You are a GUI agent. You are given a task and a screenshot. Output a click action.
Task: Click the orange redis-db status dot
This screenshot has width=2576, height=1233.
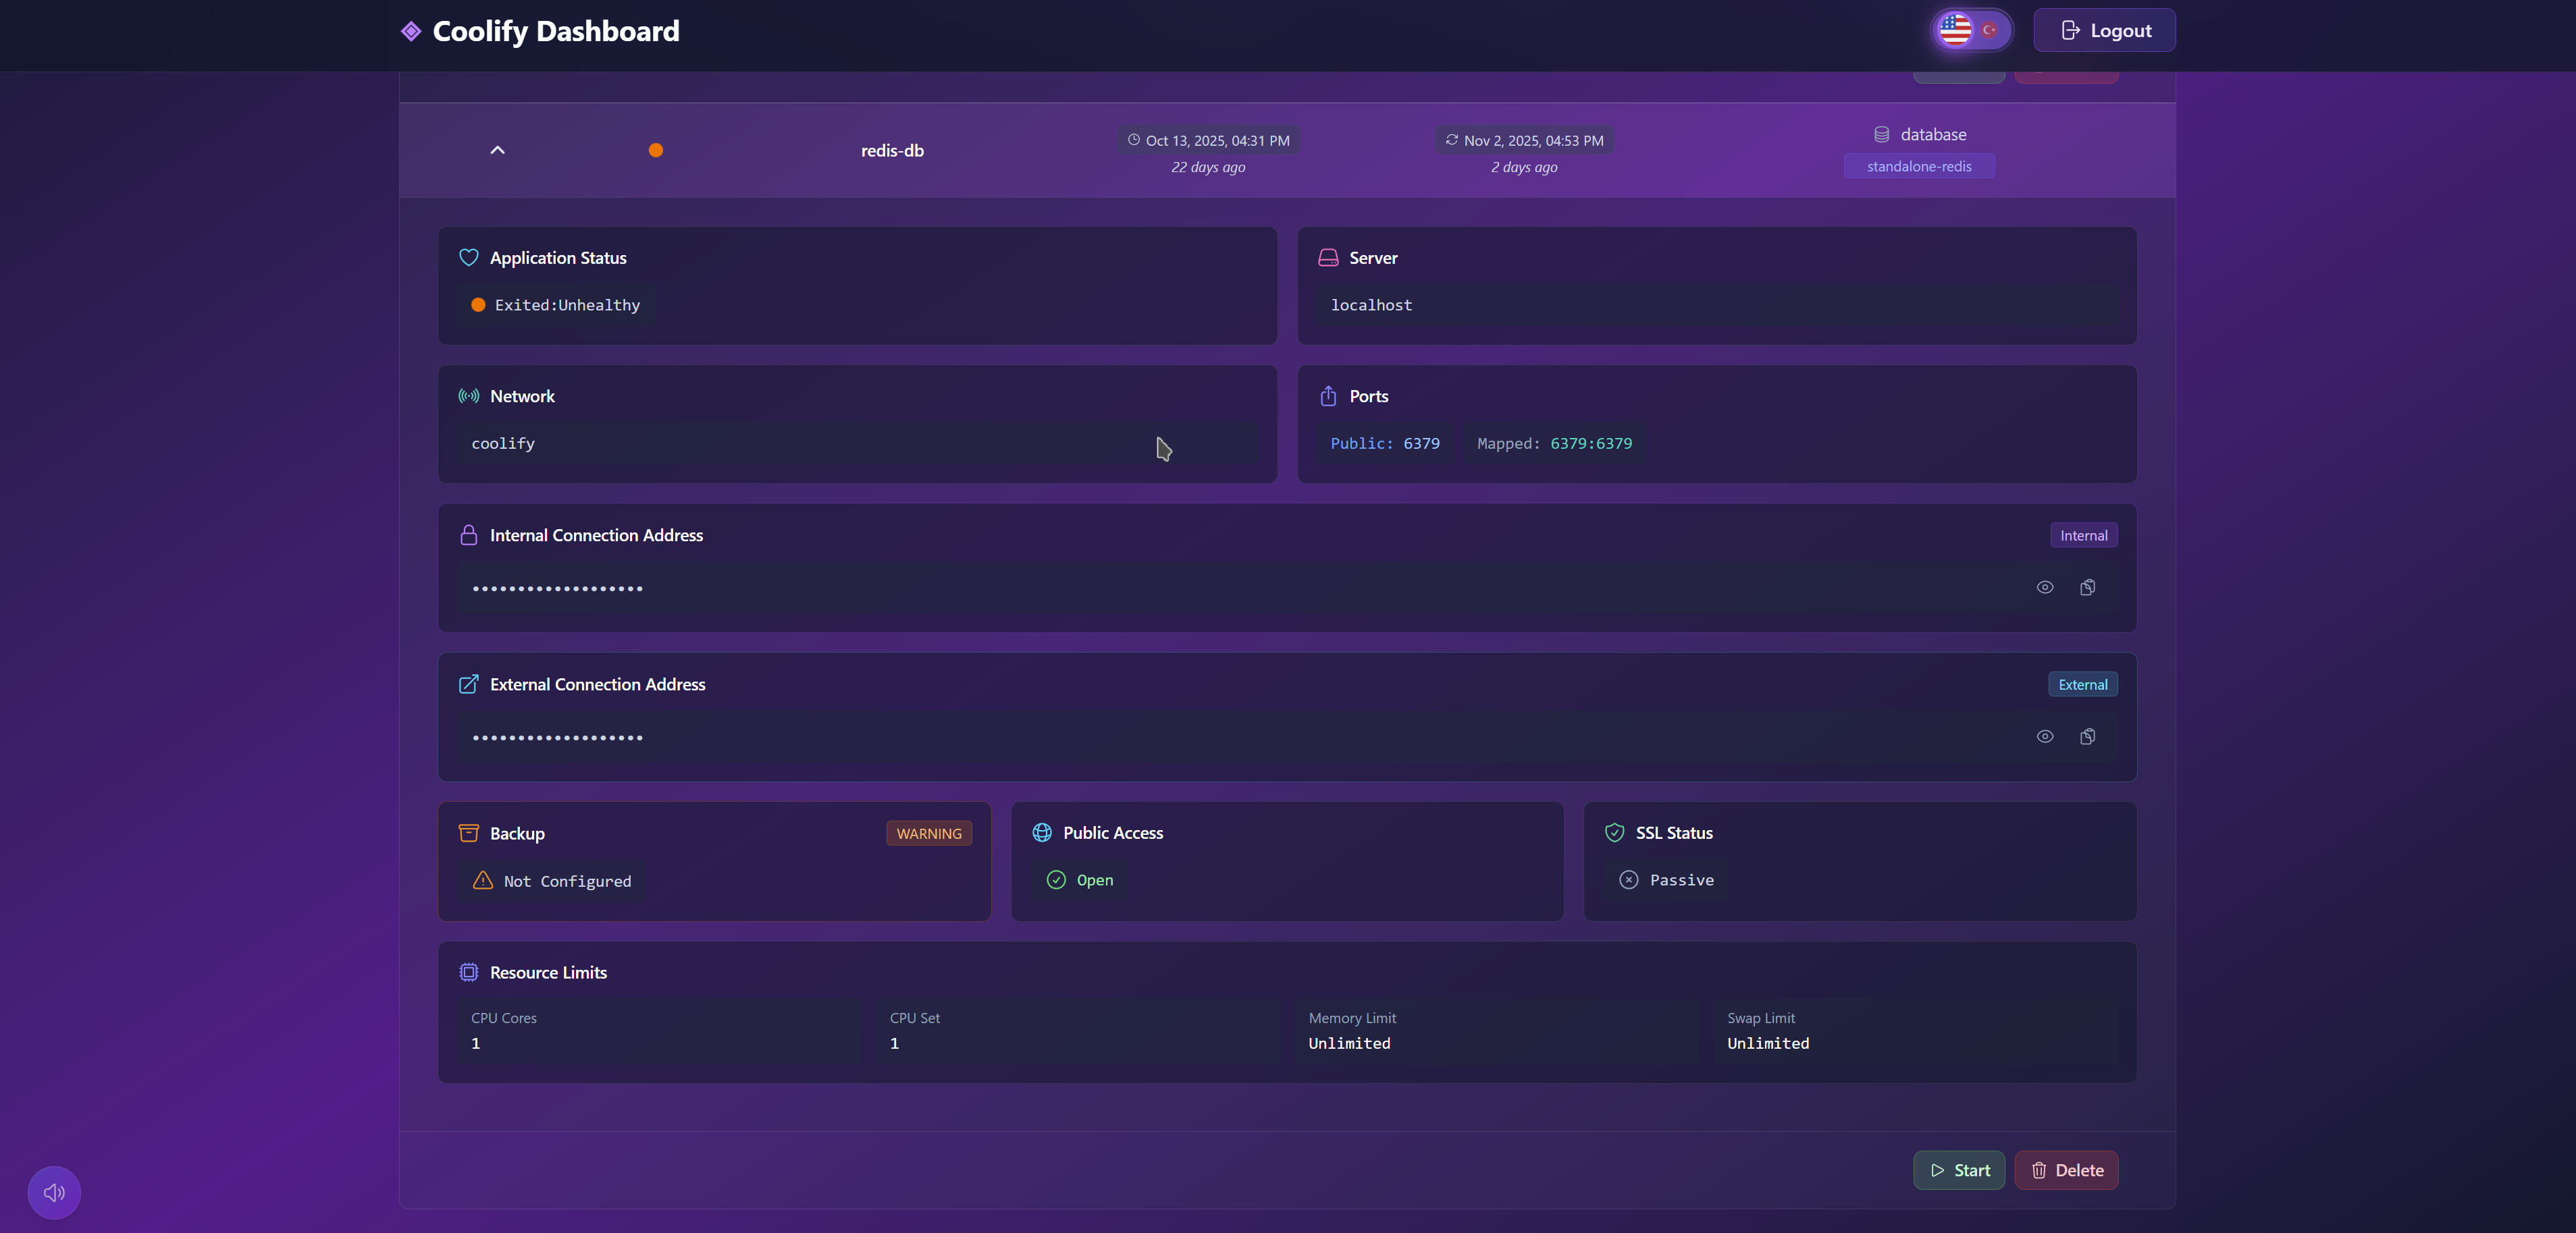[656, 151]
